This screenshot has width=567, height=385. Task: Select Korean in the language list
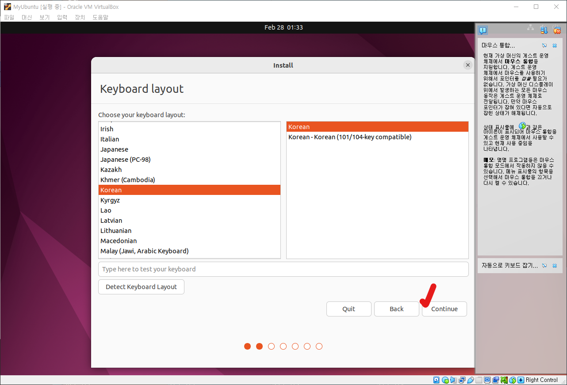189,190
